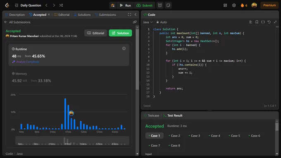Submit the solution
281x158 pixels.
[145, 5]
